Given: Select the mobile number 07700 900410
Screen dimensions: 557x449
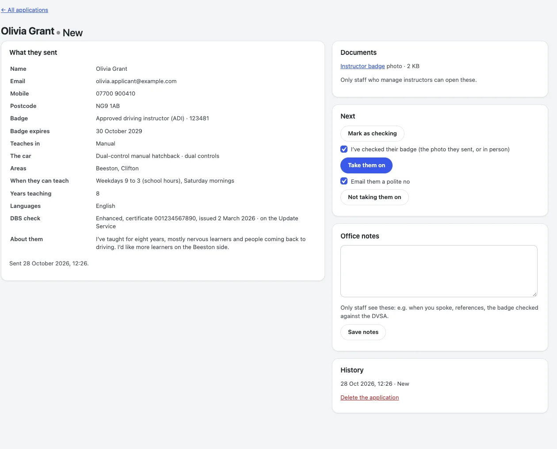Looking at the screenshot, I should [x=116, y=93].
